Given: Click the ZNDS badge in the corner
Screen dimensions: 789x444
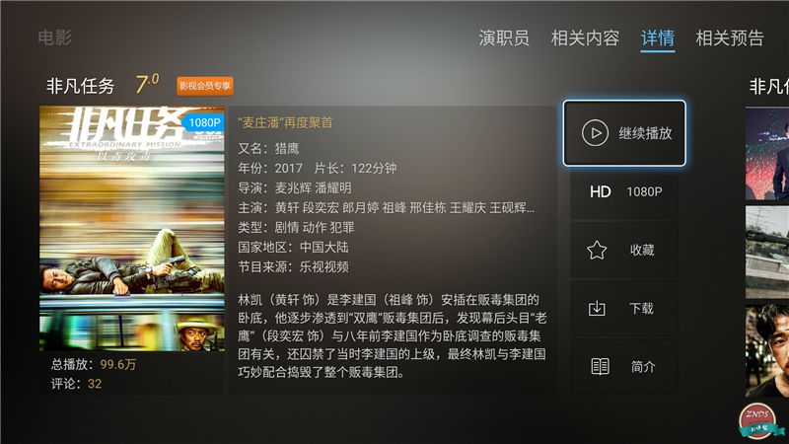Looking at the screenshot, I should [758, 421].
